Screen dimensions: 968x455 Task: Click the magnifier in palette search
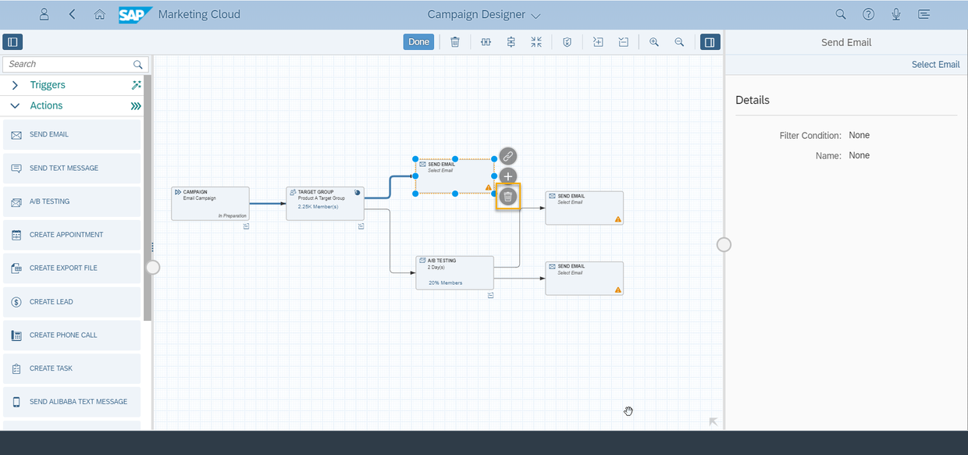tap(138, 64)
